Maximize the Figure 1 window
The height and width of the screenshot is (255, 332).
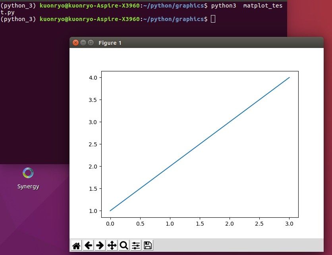(x=91, y=43)
